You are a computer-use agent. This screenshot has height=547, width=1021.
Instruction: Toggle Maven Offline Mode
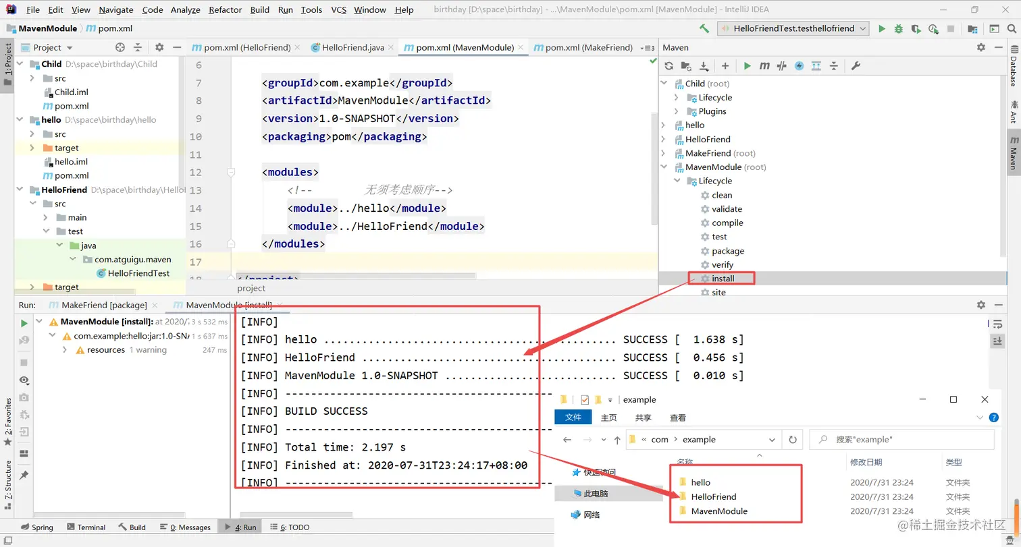(782, 66)
